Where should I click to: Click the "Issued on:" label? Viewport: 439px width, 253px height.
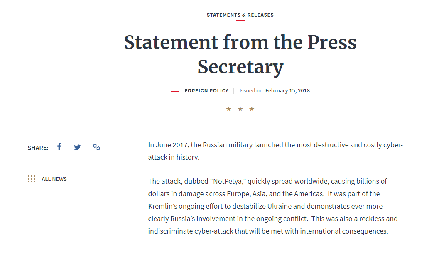[252, 91]
